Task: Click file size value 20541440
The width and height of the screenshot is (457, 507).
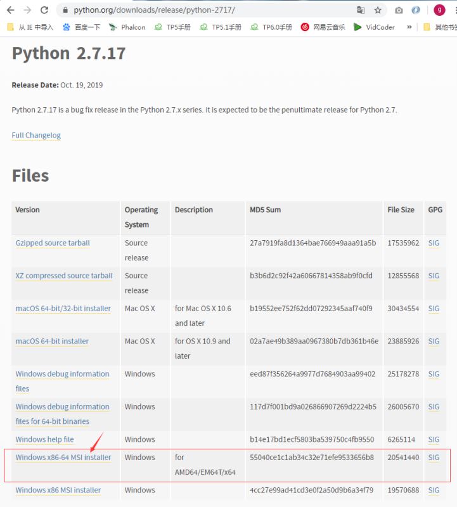Action: pyautogui.click(x=403, y=458)
